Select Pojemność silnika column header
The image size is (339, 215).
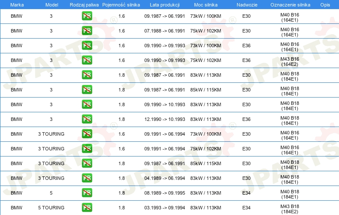click(121, 5)
